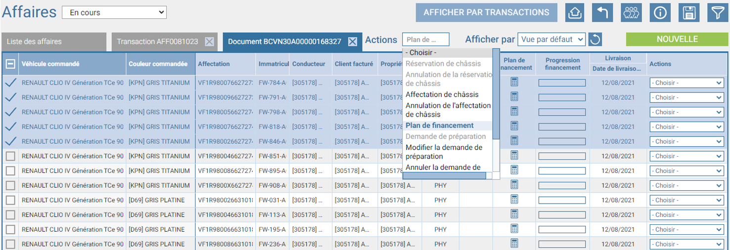Close the Transaction AFF0081023 tab

click(209, 42)
